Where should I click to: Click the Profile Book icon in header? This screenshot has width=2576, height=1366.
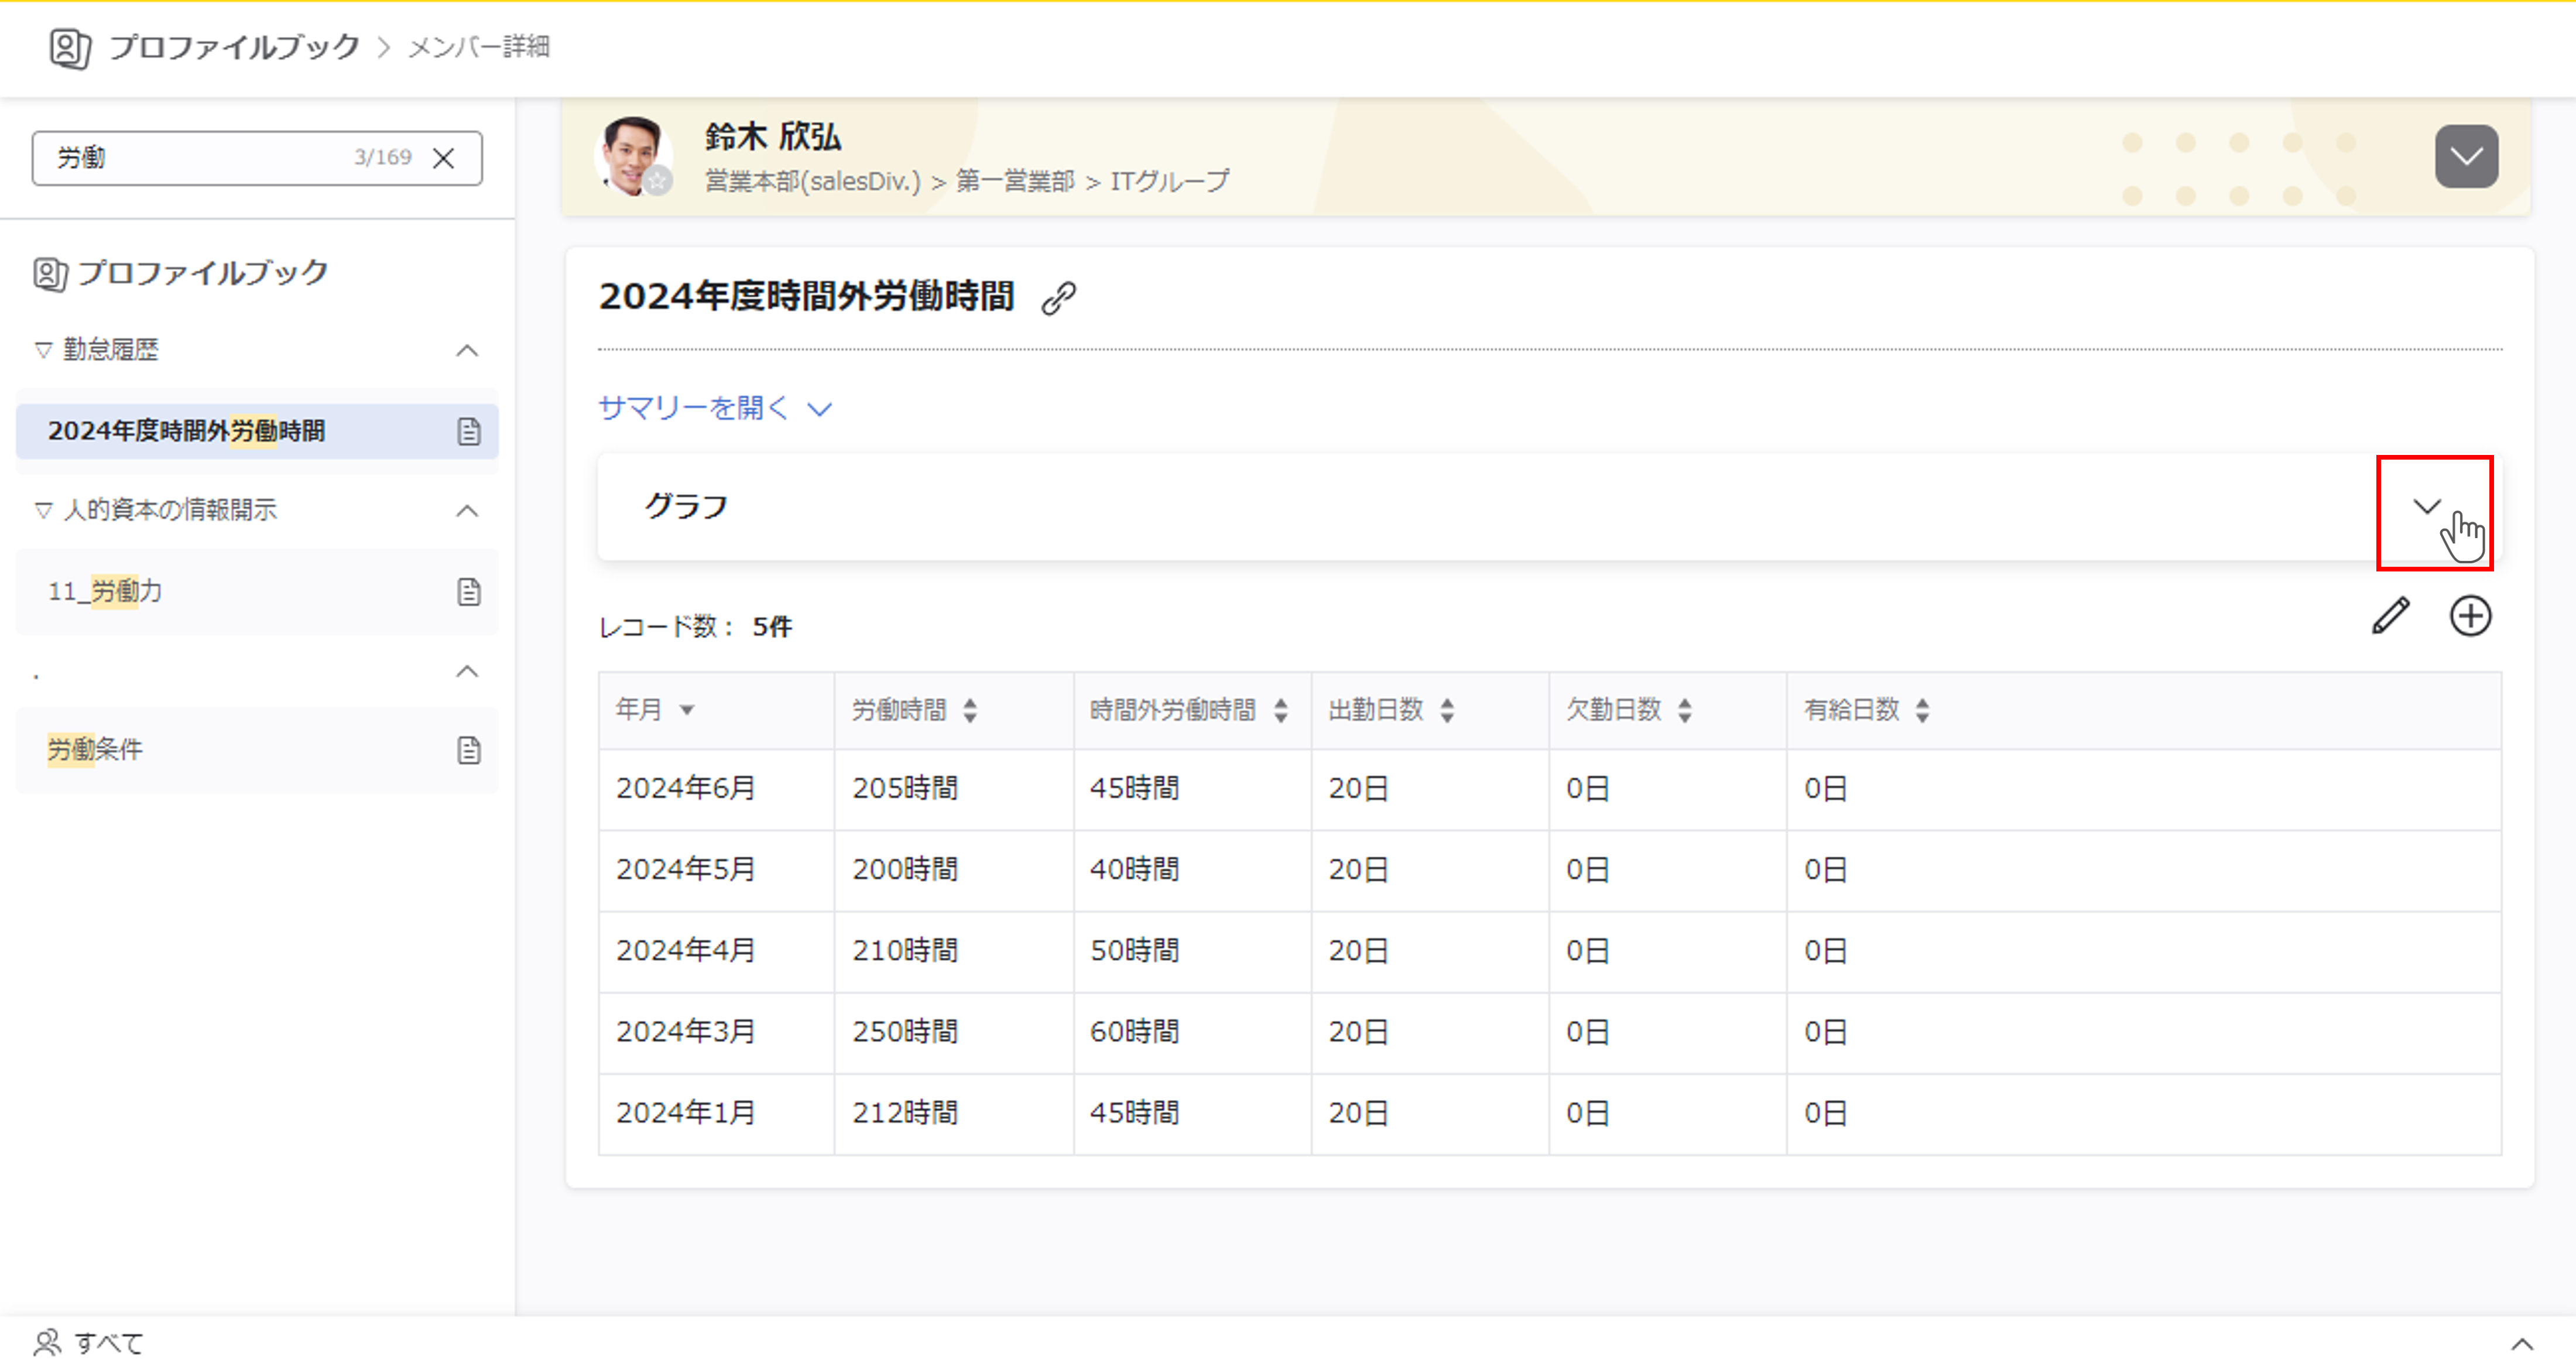click(x=70, y=47)
